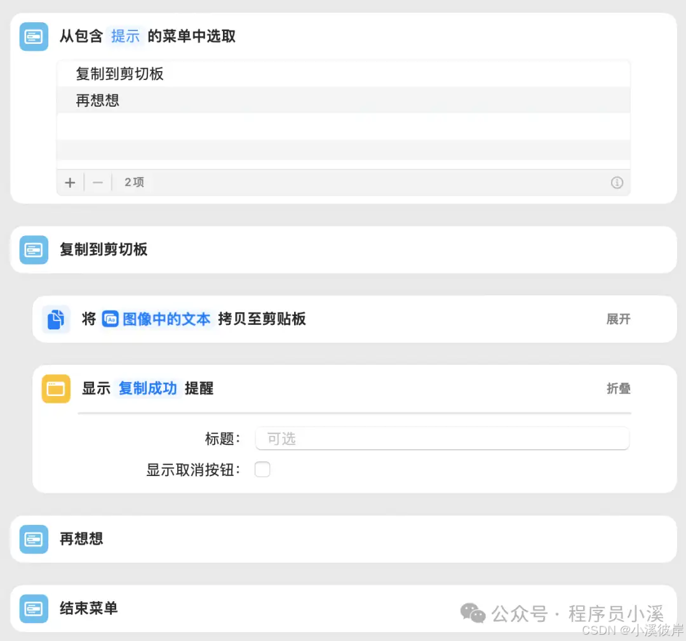The height and width of the screenshot is (641, 686).
Task: Focus the 标题 optional input field
Action: click(442, 439)
